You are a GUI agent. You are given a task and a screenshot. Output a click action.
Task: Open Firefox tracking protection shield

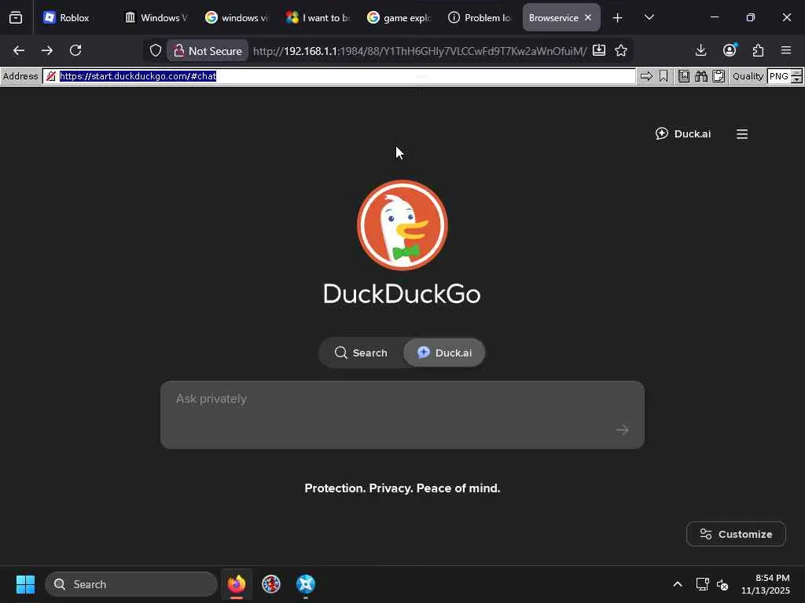tap(156, 51)
